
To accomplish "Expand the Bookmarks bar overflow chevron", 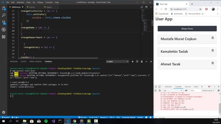I will tap(218, 14).
